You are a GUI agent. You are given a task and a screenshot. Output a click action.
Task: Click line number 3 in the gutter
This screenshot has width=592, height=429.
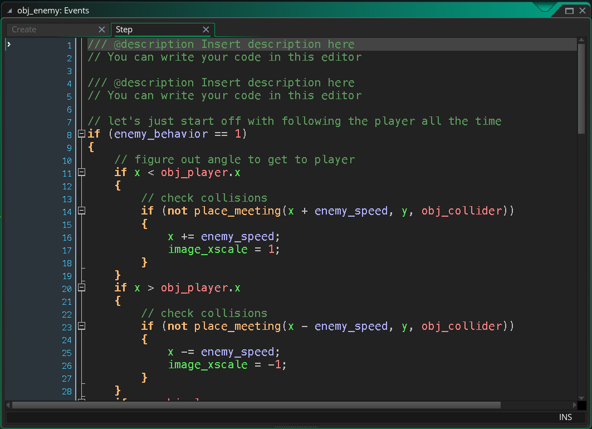pyautogui.click(x=70, y=71)
